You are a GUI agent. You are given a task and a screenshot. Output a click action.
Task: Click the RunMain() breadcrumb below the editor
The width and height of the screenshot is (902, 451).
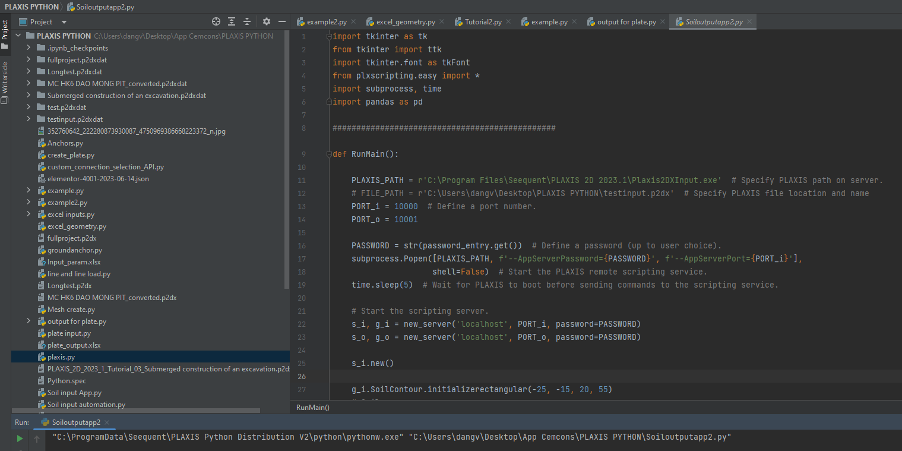click(x=312, y=407)
